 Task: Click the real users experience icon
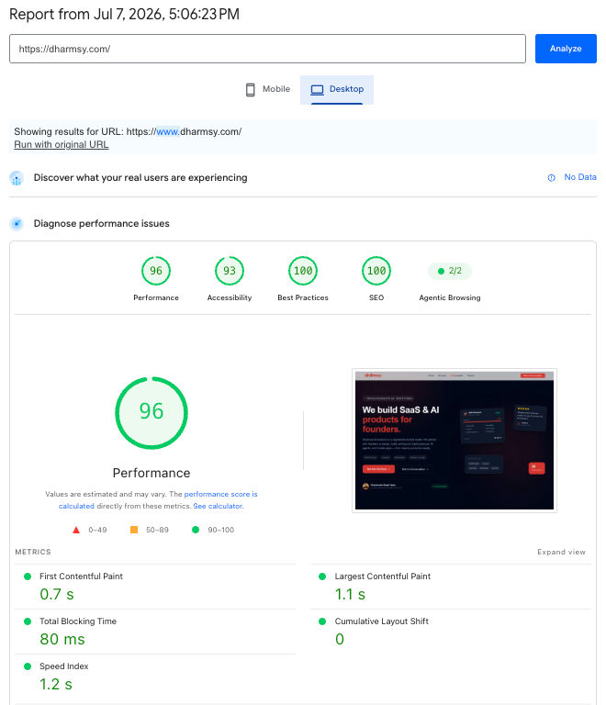(17, 178)
